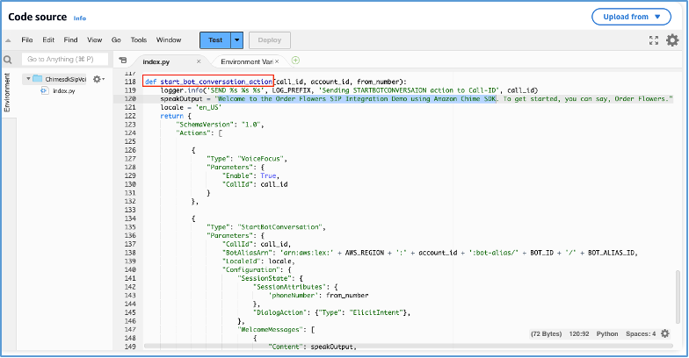Screen dimensions: 689x358
Task: Switch to the index.py tab
Action: click(156, 61)
